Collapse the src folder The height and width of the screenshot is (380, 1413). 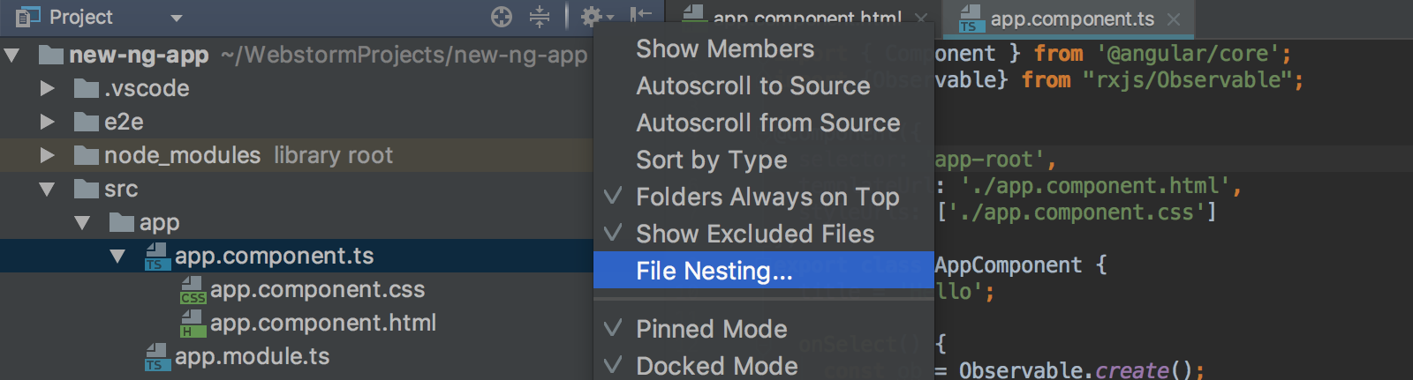pos(48,189)
